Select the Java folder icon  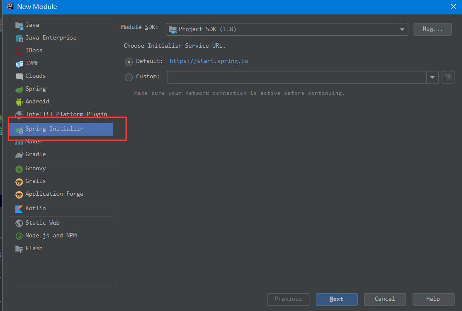point(19,26)
